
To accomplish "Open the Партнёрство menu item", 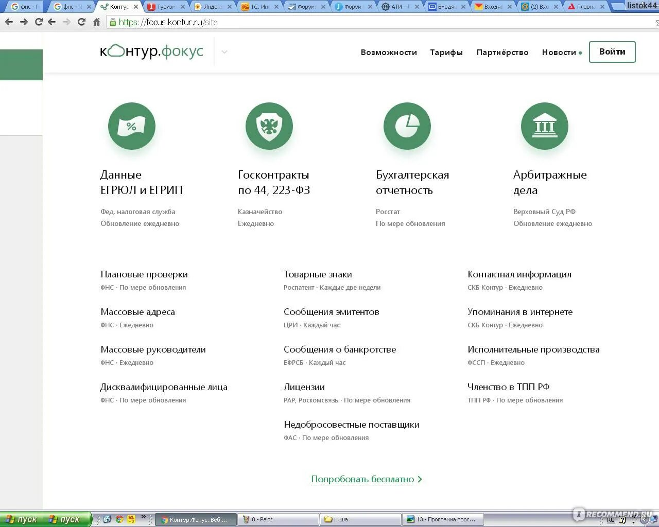I will coord(502,52).
